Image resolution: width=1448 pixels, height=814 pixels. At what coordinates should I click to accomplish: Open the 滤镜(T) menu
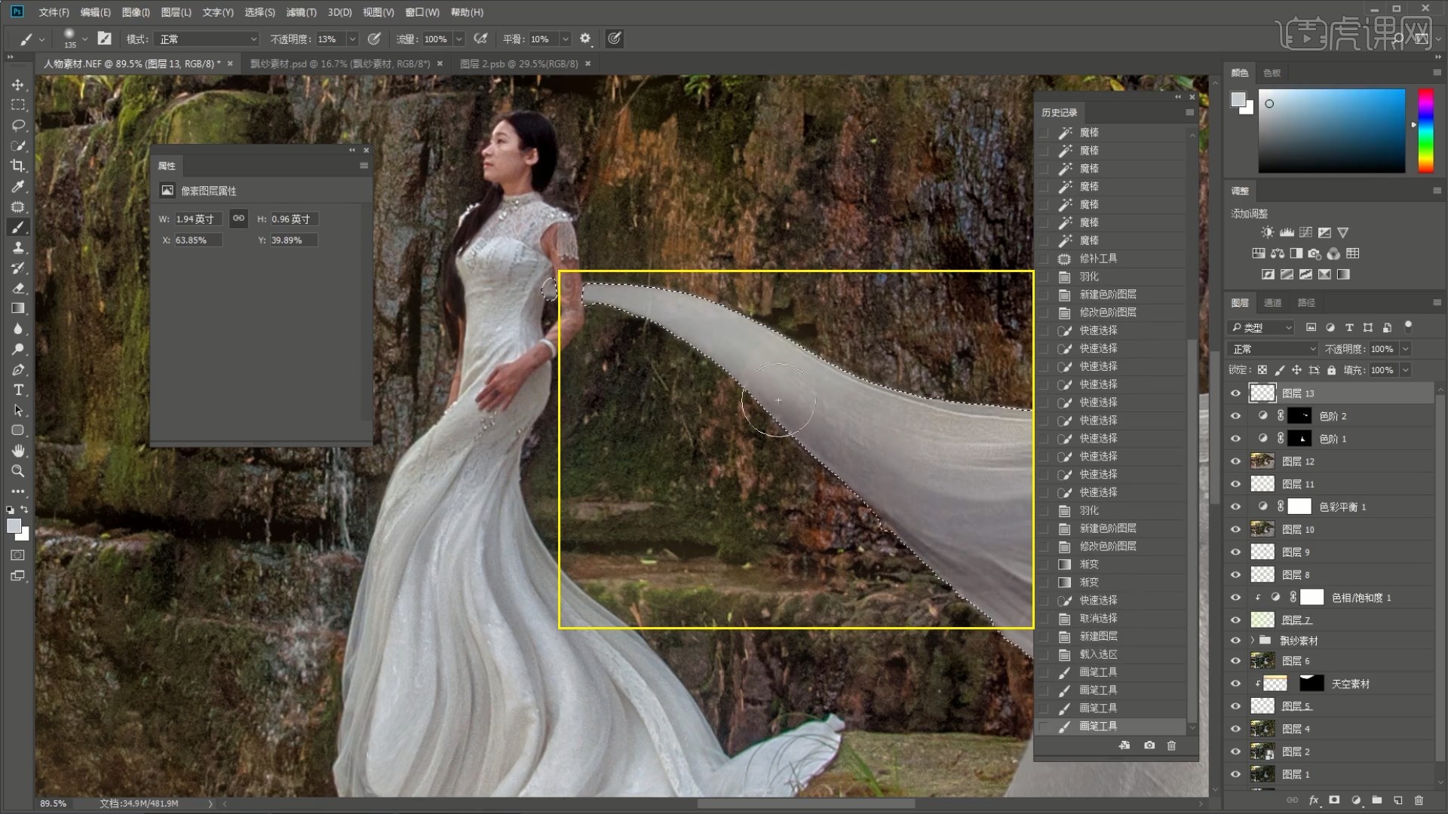[x=301, y=12]
